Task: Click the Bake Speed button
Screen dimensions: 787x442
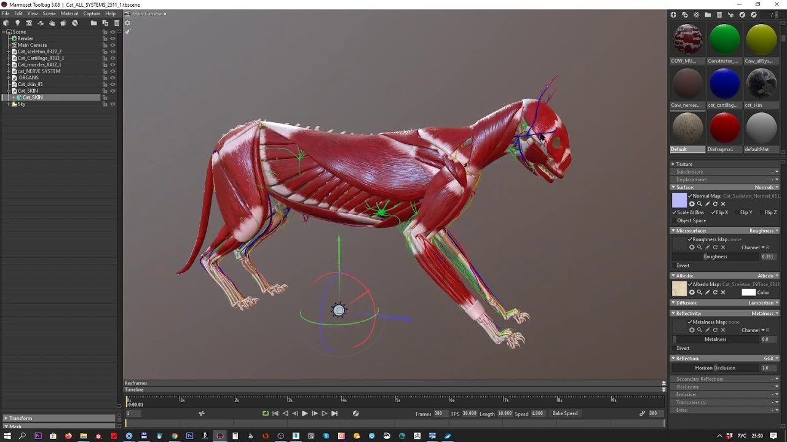Action: pos(564,413)
